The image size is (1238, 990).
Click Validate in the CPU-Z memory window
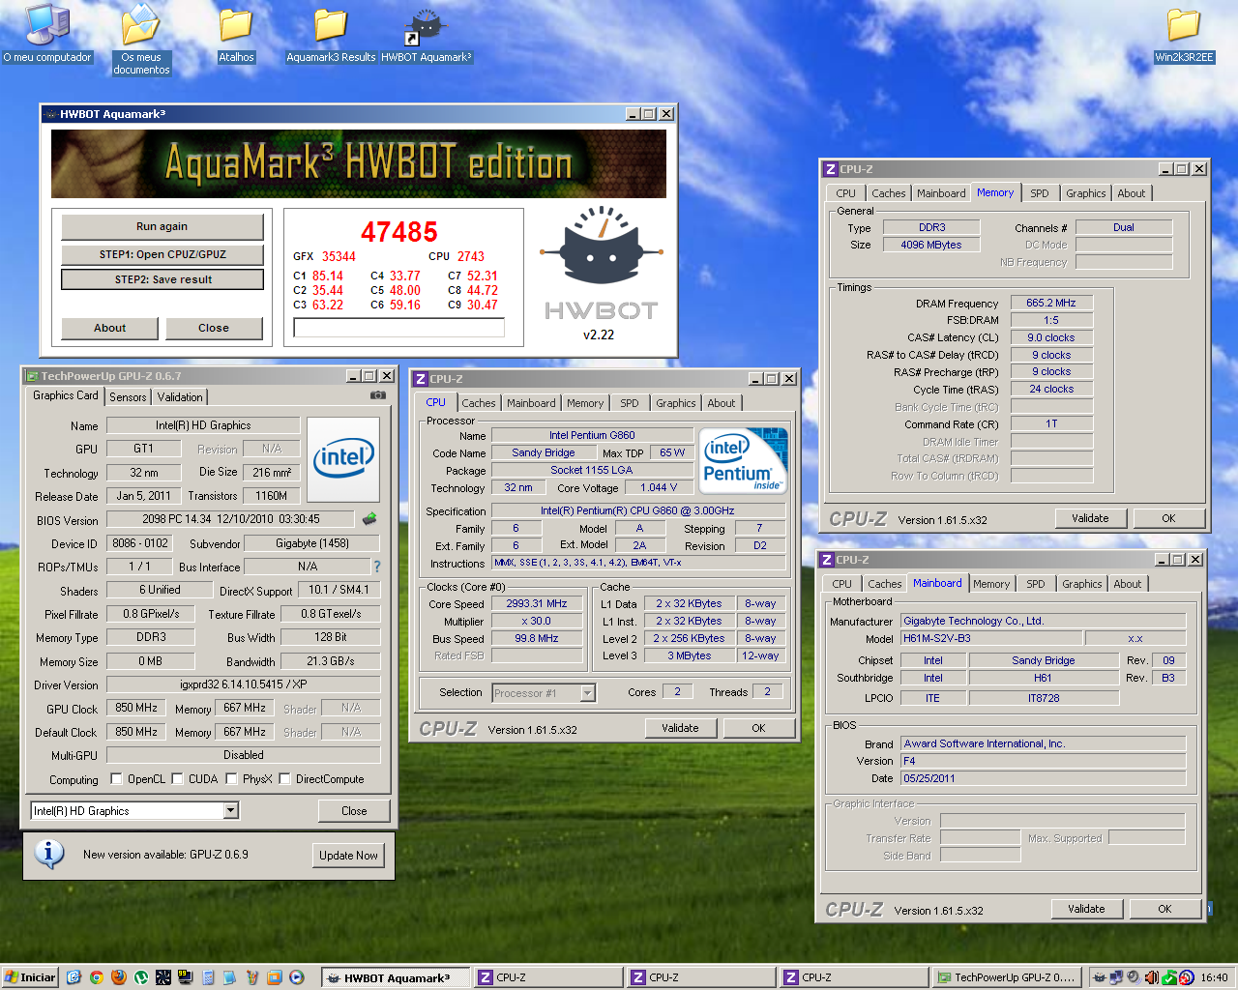tap(1090, 518)
